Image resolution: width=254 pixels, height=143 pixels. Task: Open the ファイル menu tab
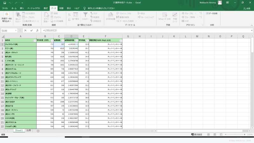pos(5,8)
